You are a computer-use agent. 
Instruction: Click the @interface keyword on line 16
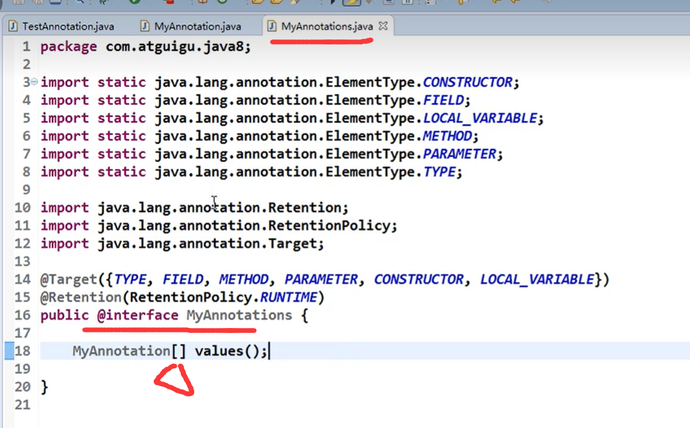point(137,315)
